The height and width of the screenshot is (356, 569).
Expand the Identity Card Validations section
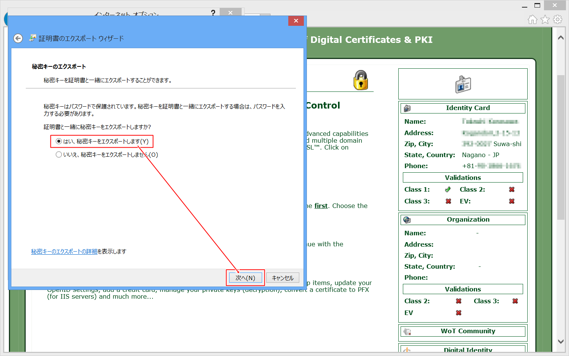[x=463, y=178]
